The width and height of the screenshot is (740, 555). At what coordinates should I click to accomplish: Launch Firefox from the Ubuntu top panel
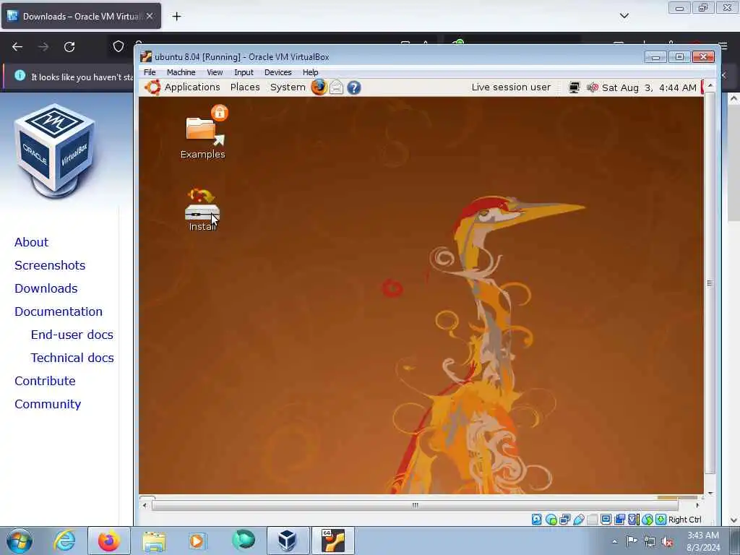(319, 87)
